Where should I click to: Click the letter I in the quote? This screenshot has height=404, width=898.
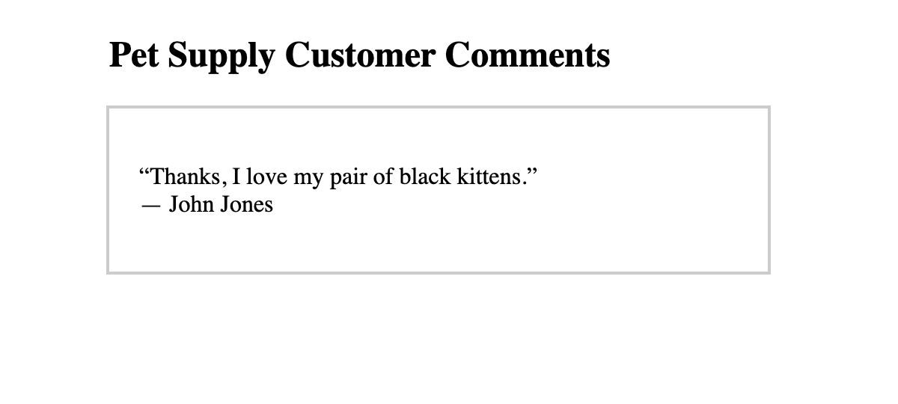(x=236, y=177)
